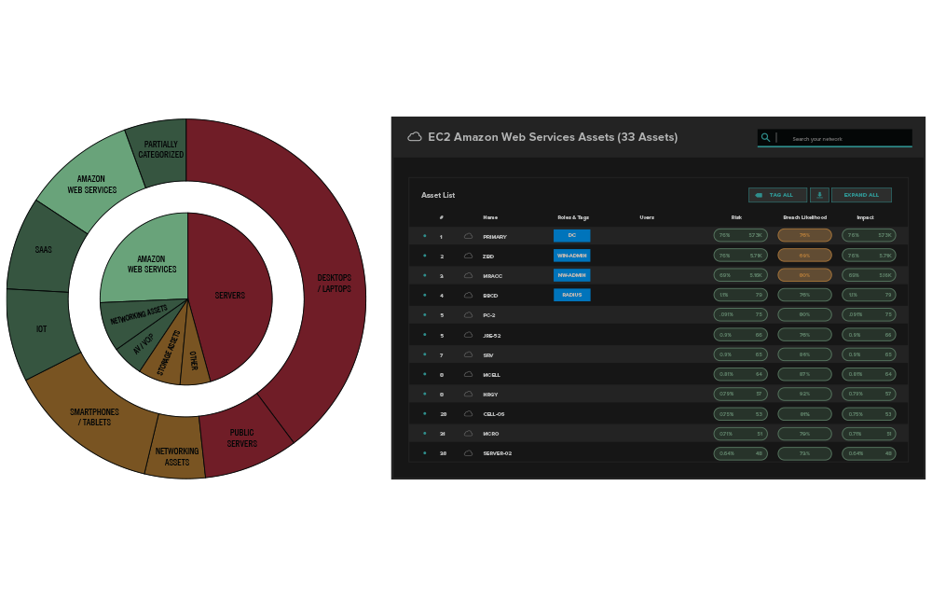Select the Partially Categorized chart segment
Image resolution: width=932 pixels, height=597 pixels.
point(160,150)
